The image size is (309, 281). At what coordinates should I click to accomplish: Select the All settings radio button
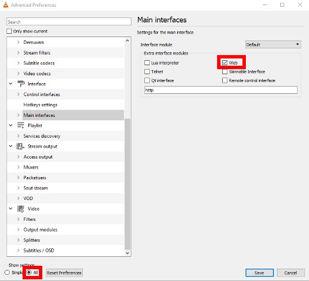tap(29, 273)
